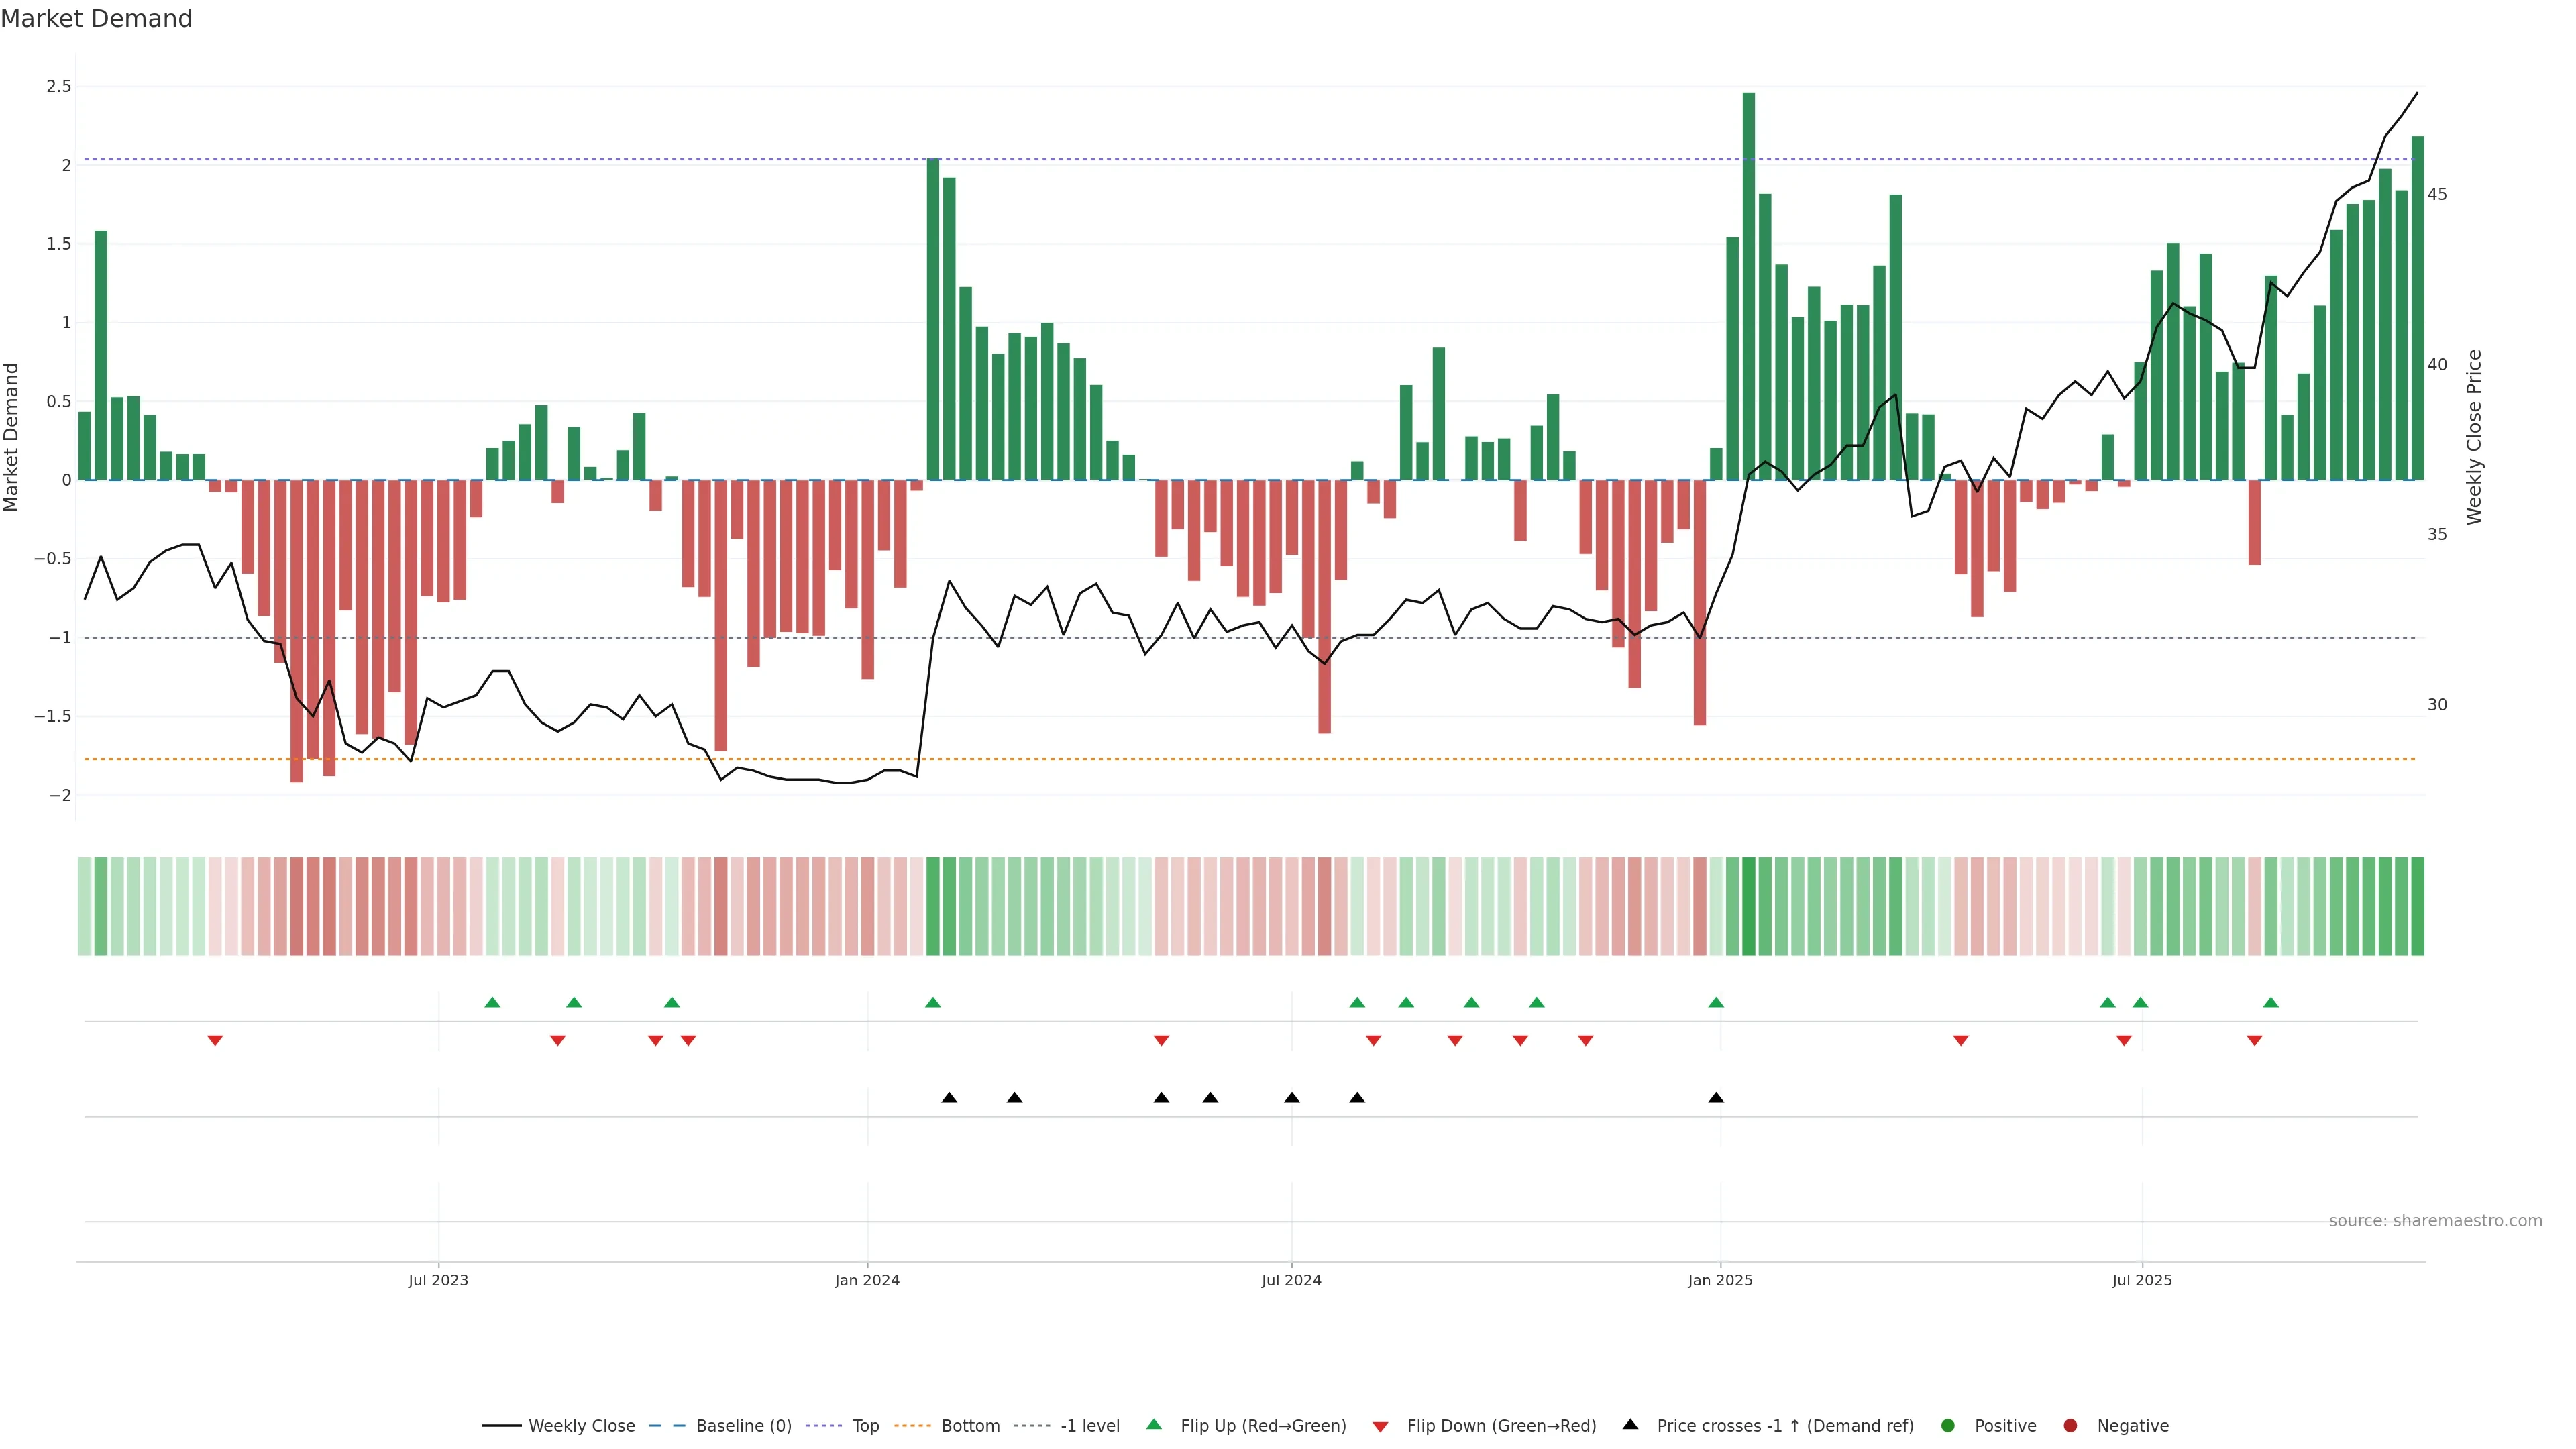Click the Market Demand chart title
Viewport: 2576px width, 1449px height.
(x=96, y=19)
